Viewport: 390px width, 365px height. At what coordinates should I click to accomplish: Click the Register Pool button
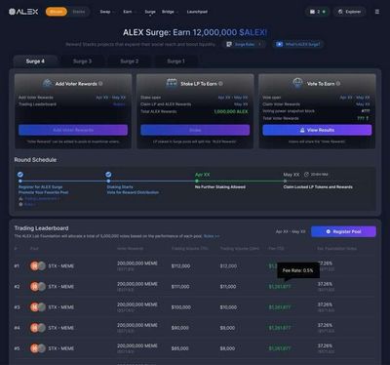click(x=343, y=231)
